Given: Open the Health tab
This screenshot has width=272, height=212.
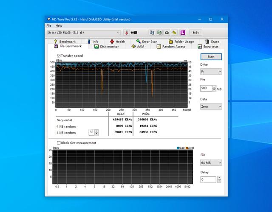Looking at the screenshot, I should pyautogui.click(x=117, y=42).
